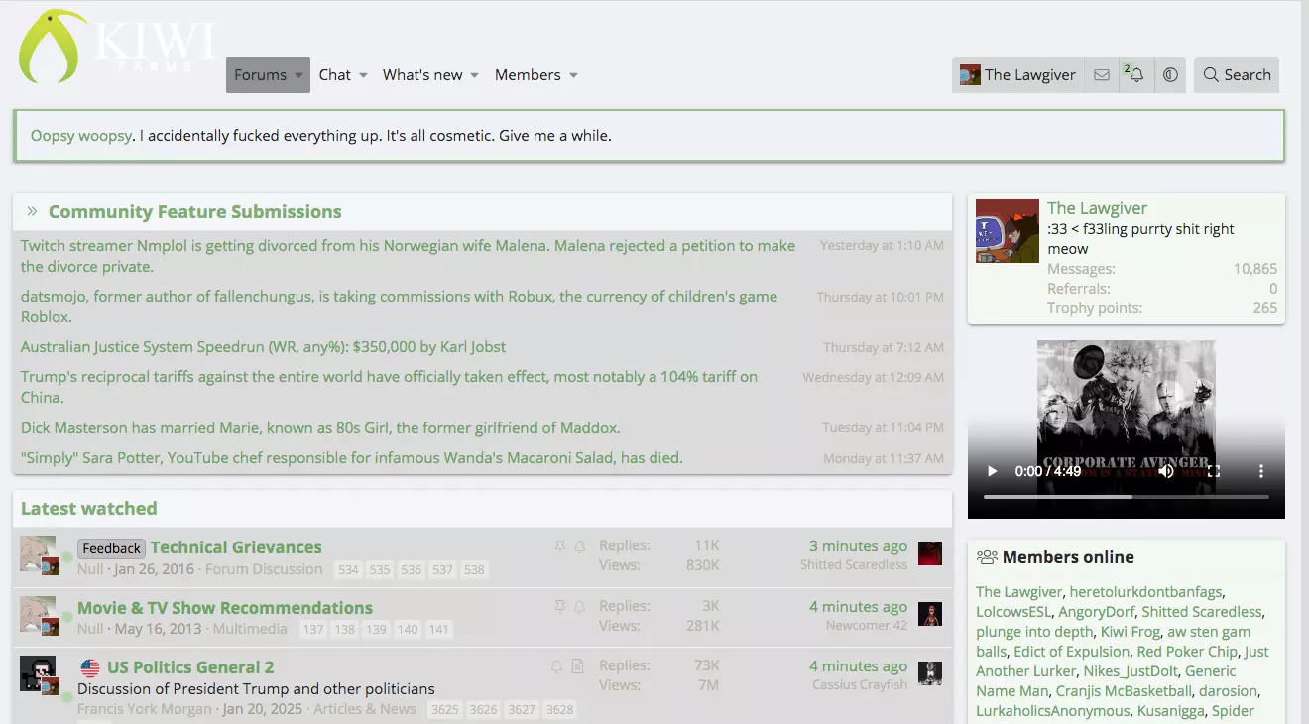Open the Chat nav item
The image size is (1309, 724).
point(335,75)
